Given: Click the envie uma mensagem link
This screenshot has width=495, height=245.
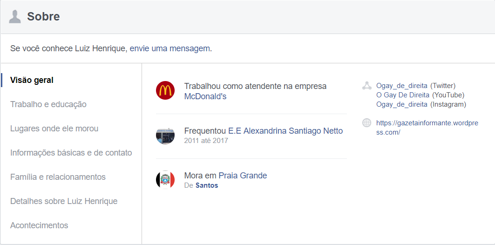Looking at the screenshot, I should (170, 48).
